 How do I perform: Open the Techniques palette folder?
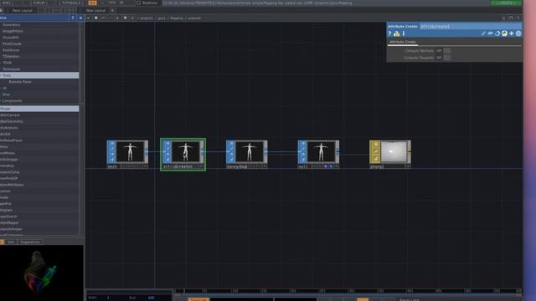[x=11, y=69]
